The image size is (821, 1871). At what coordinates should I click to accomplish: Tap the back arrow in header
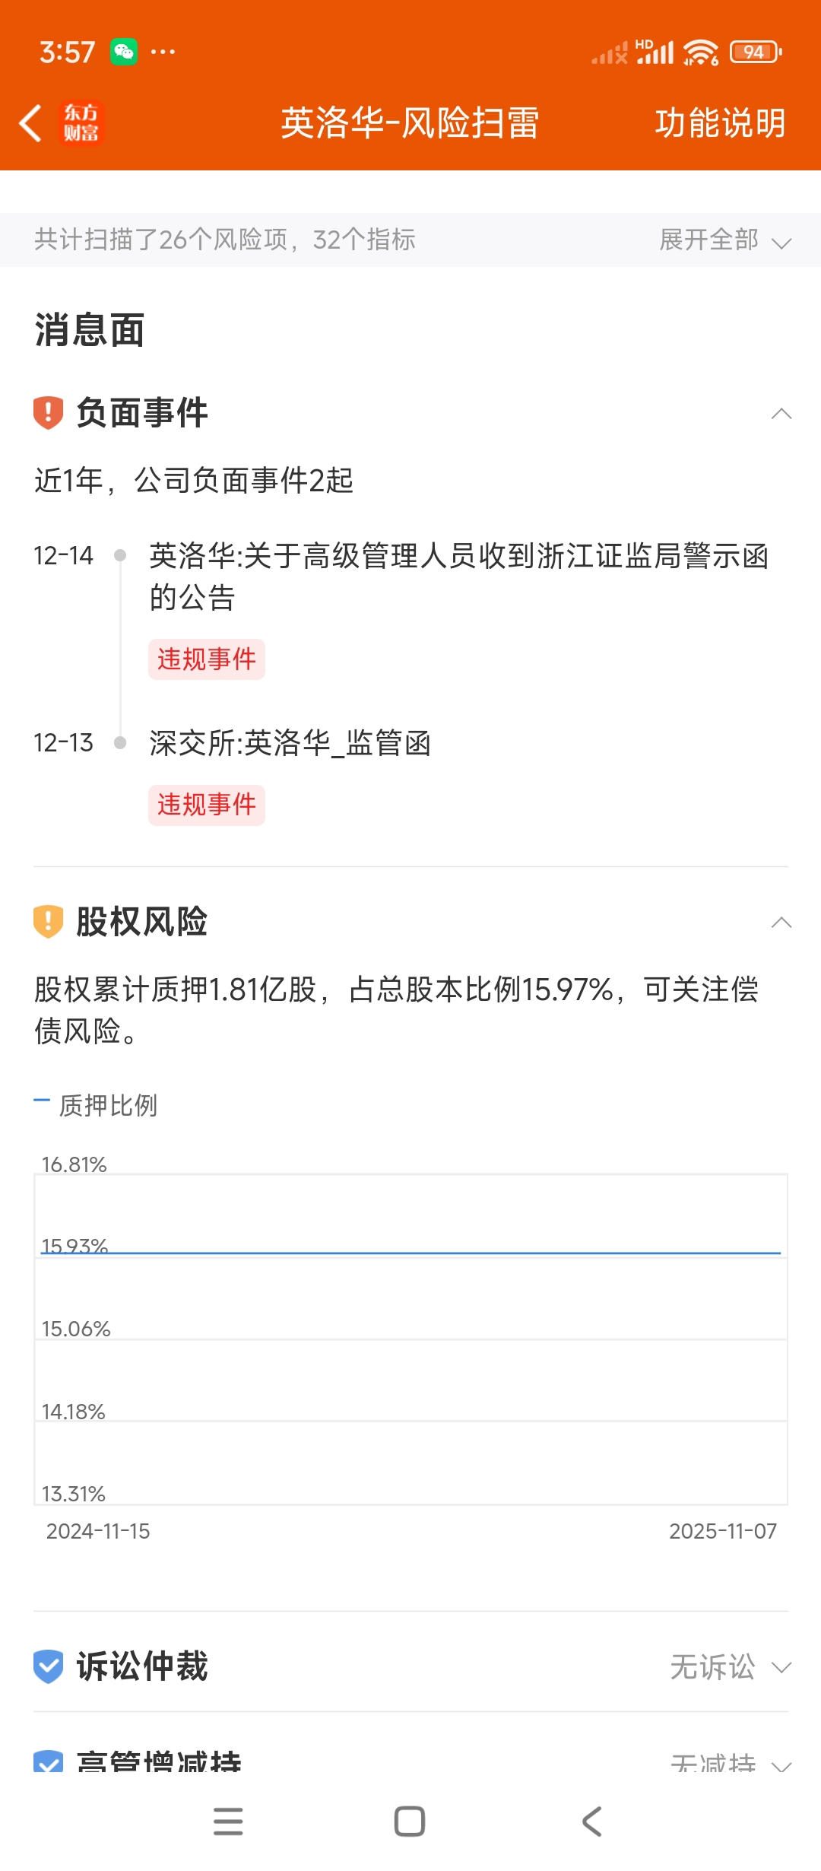(x=30, y=123)
